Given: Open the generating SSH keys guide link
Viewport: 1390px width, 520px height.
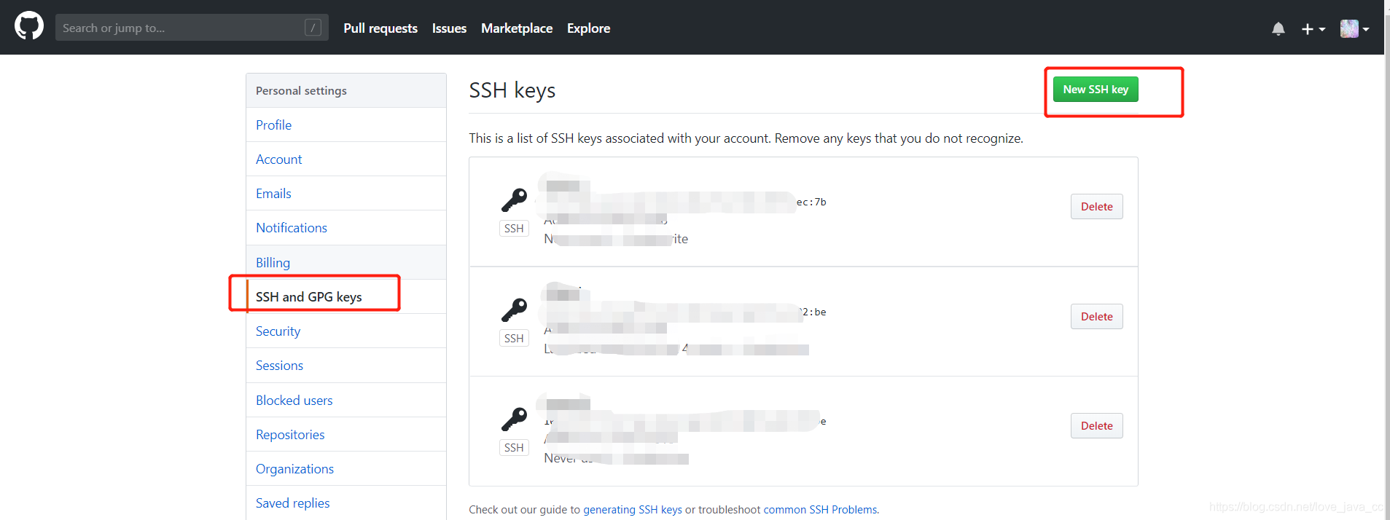Looking at the screenshot, I should coord(633,510).
